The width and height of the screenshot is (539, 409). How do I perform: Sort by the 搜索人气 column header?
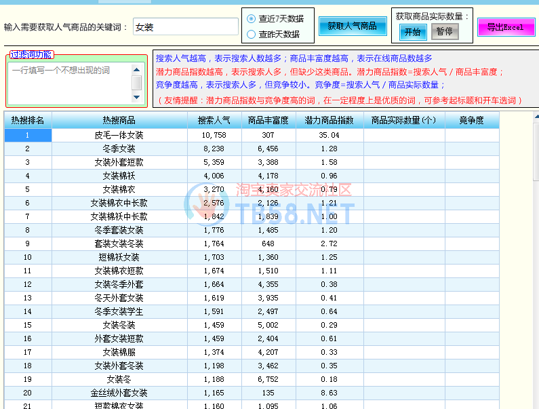[214, 121]
